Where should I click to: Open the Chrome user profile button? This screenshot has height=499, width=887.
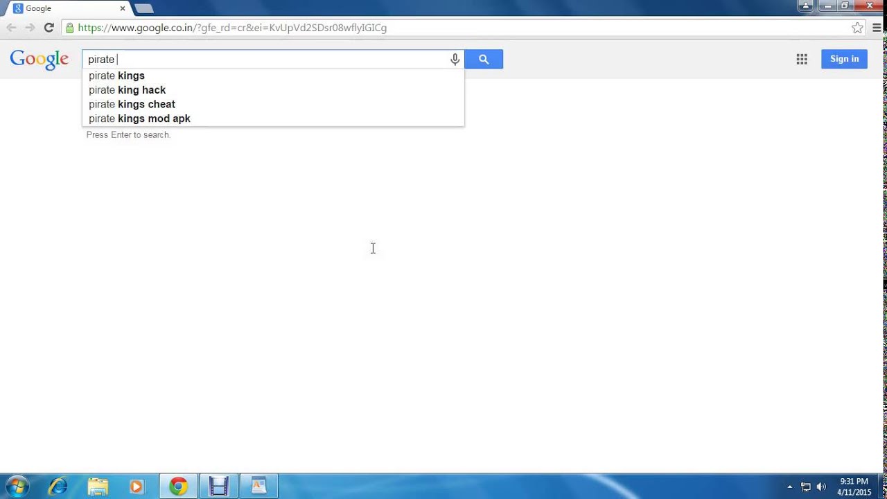click(805, 6)
